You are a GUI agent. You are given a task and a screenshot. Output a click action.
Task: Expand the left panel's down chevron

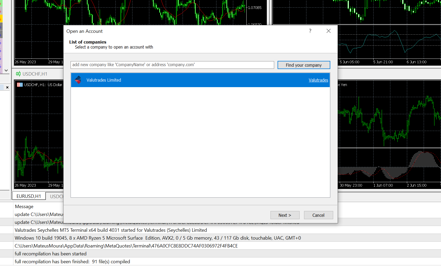click(x=6, y=70)
